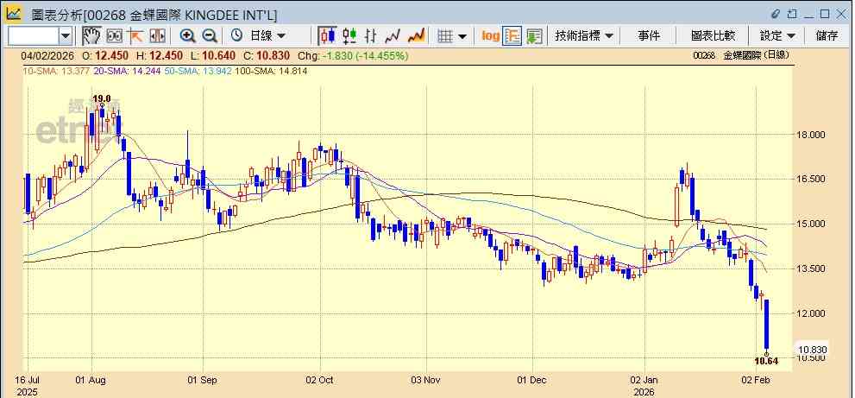
Task: Click the 01 Aug date axis label
Action: point(91,380)
